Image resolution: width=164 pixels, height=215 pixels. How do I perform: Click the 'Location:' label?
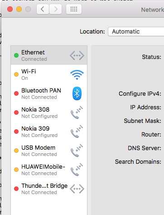92,32
